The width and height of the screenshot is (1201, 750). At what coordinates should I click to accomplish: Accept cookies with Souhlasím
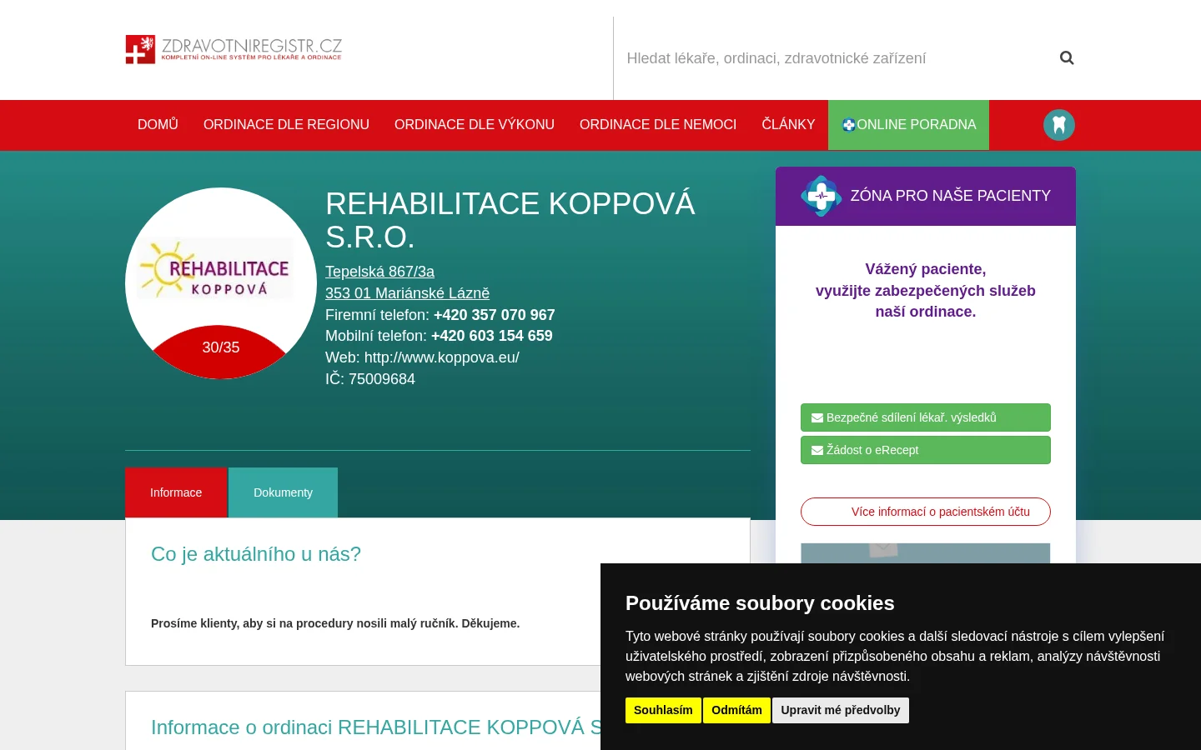pos(663,710)
